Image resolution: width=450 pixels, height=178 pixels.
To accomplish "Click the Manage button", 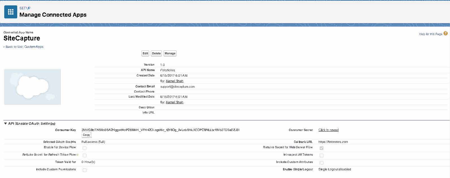I will pos(170,53).
